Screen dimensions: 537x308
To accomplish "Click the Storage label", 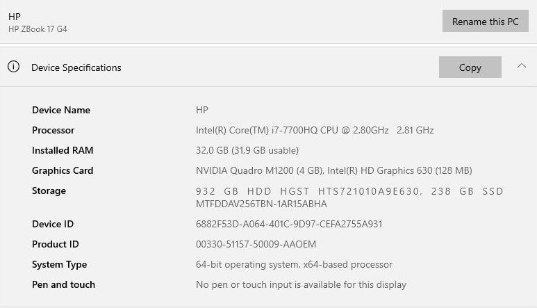I will point(49,191).
